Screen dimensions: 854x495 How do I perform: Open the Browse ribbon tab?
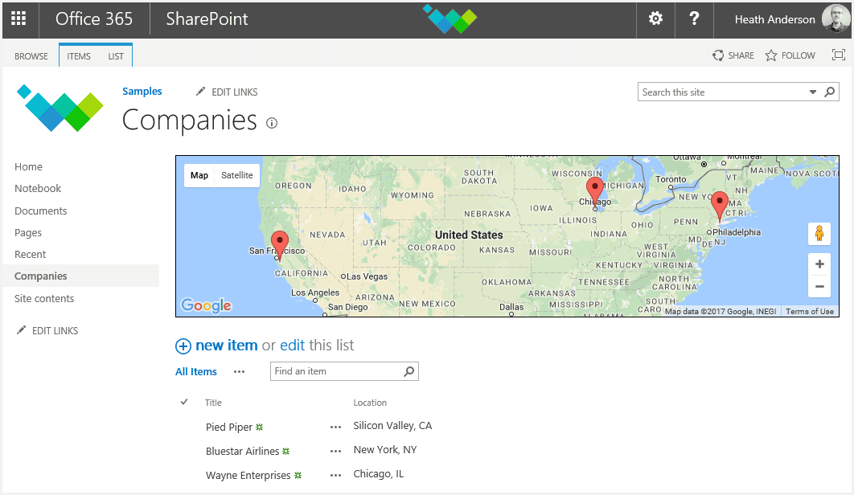tap(31, 56)
